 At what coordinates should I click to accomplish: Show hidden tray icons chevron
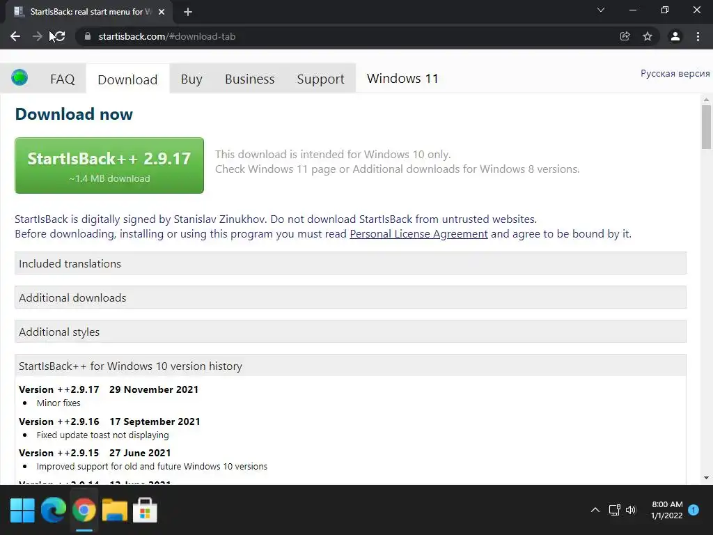point(595,510)
